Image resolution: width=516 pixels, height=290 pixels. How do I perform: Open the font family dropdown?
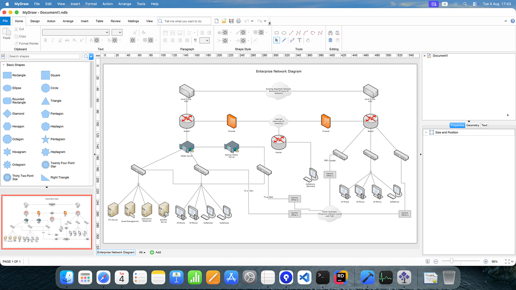click(76, 32)
